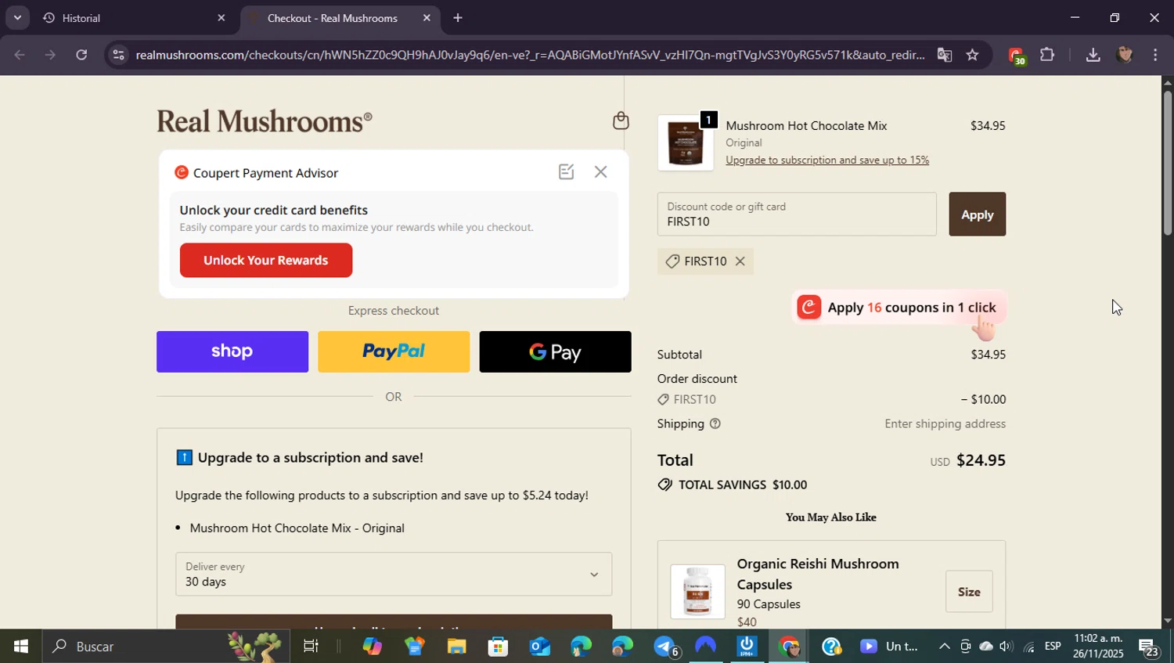Focus the discount code or gift card field

(797, 214)
